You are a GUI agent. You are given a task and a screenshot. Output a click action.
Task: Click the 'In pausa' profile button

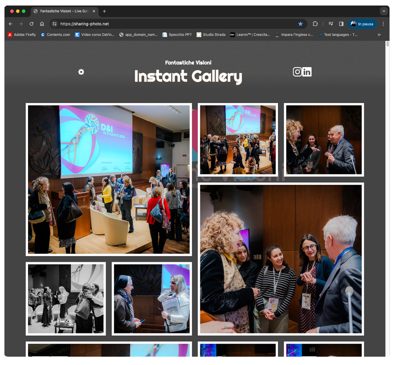pyautogui.click(x=362, y=24)
